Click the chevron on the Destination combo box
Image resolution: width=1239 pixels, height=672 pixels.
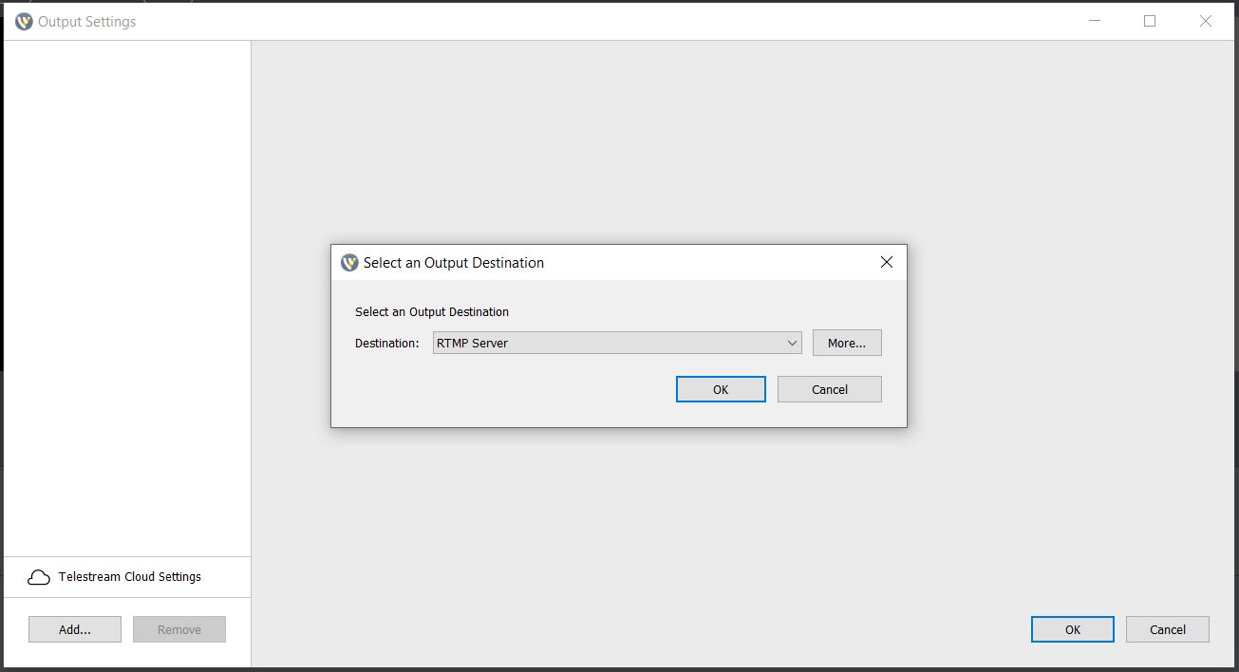click(x=792, y=343)
